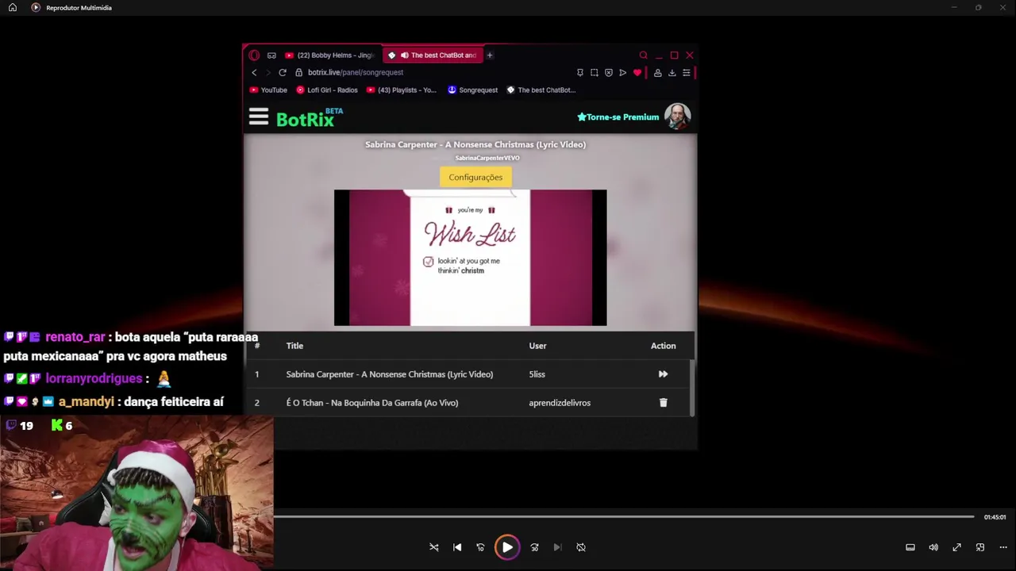Skip forward 30 seconds in media player

pos(534,547)
